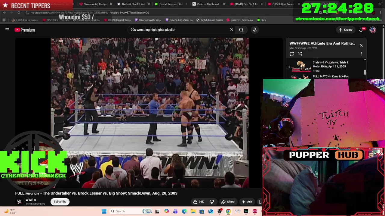Open the WWE channel avatar
This screenshot has height=216, width=385.
tap(19, 202)
